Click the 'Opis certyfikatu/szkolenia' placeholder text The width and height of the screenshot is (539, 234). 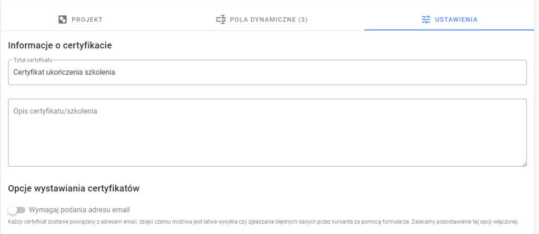tap(55, 111)
